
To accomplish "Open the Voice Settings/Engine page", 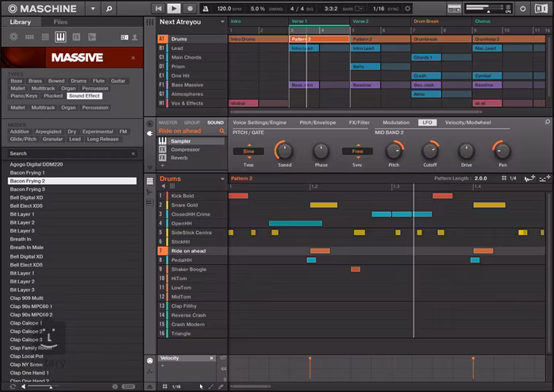I will (x=260, y=122).
